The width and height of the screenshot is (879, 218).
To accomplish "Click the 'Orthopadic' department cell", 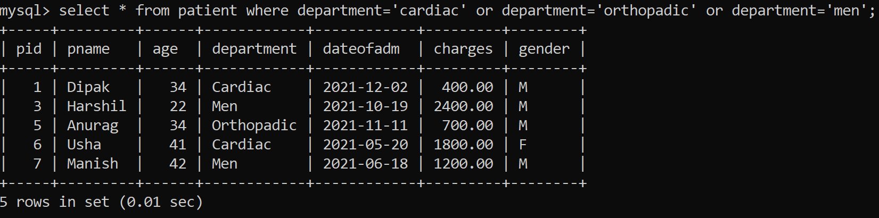I will 254,125.
